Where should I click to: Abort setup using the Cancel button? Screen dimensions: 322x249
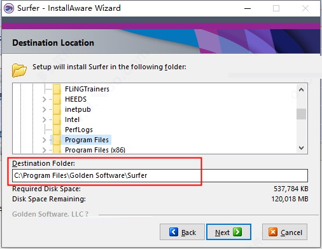point(284,232)
